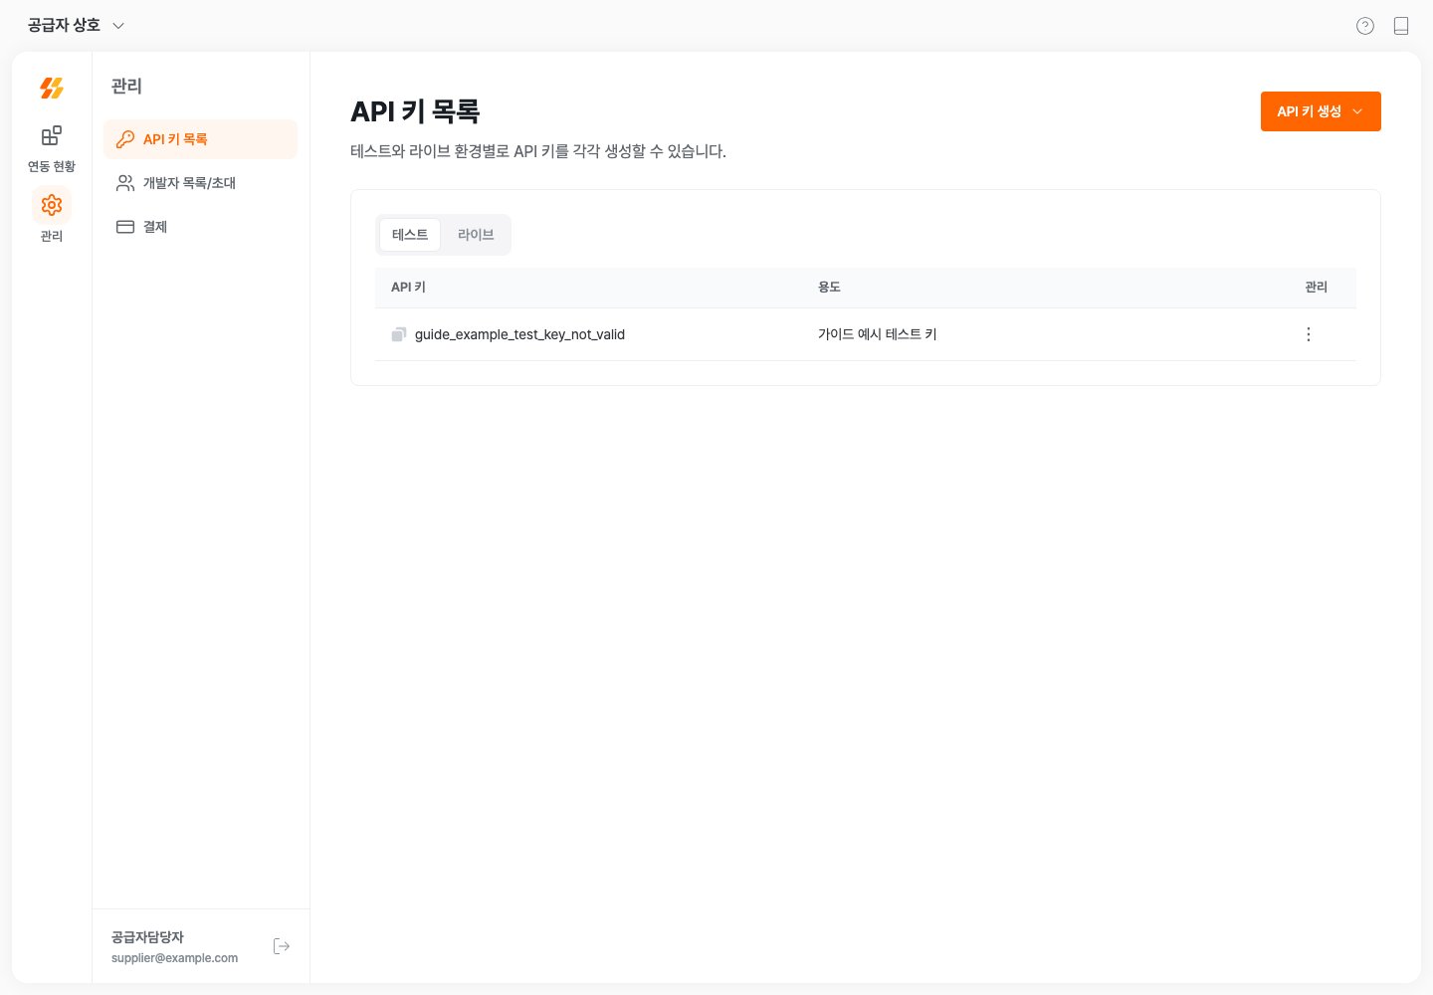Copy the guide_example_test_key_not_valid key
This screenshot has width=1433, height=995.
pos(399,334)
